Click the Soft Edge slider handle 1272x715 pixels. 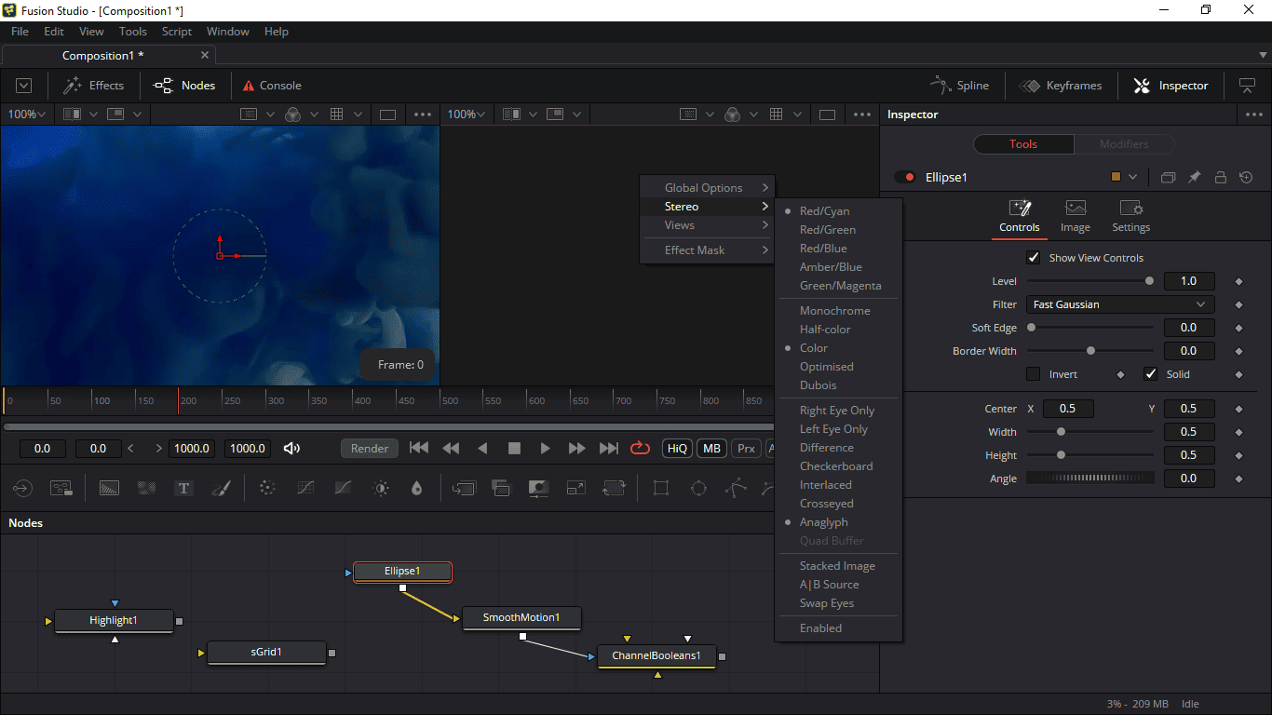pyautogui.click(x=1031, y=328)
